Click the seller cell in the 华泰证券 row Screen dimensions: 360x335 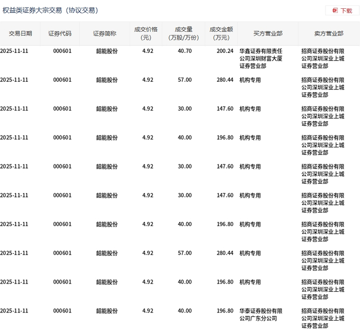(323, 318)
